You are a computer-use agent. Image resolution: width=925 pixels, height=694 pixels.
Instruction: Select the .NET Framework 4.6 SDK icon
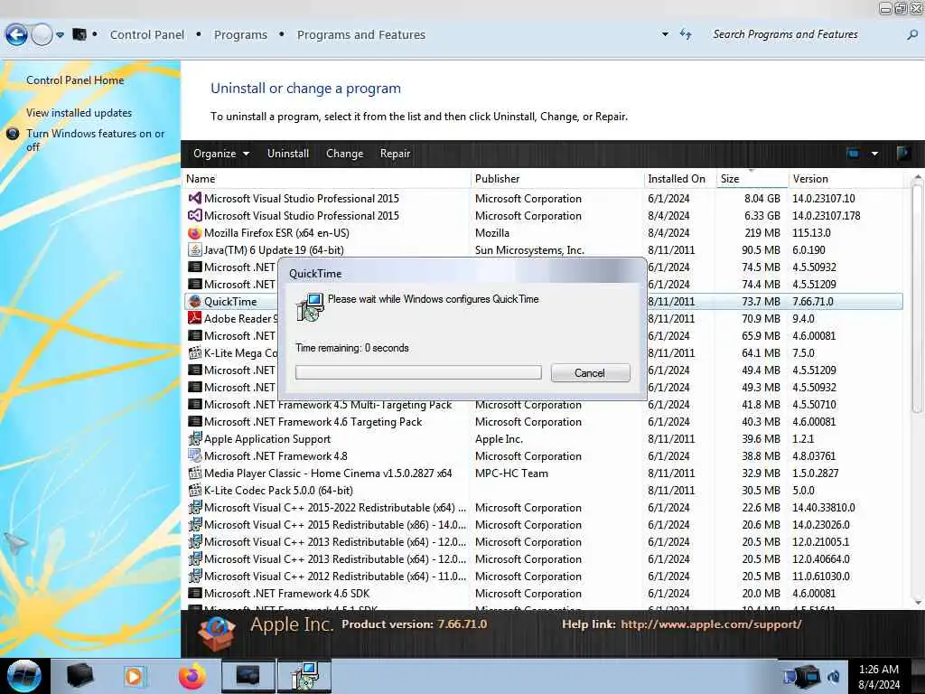coord(195,593)
